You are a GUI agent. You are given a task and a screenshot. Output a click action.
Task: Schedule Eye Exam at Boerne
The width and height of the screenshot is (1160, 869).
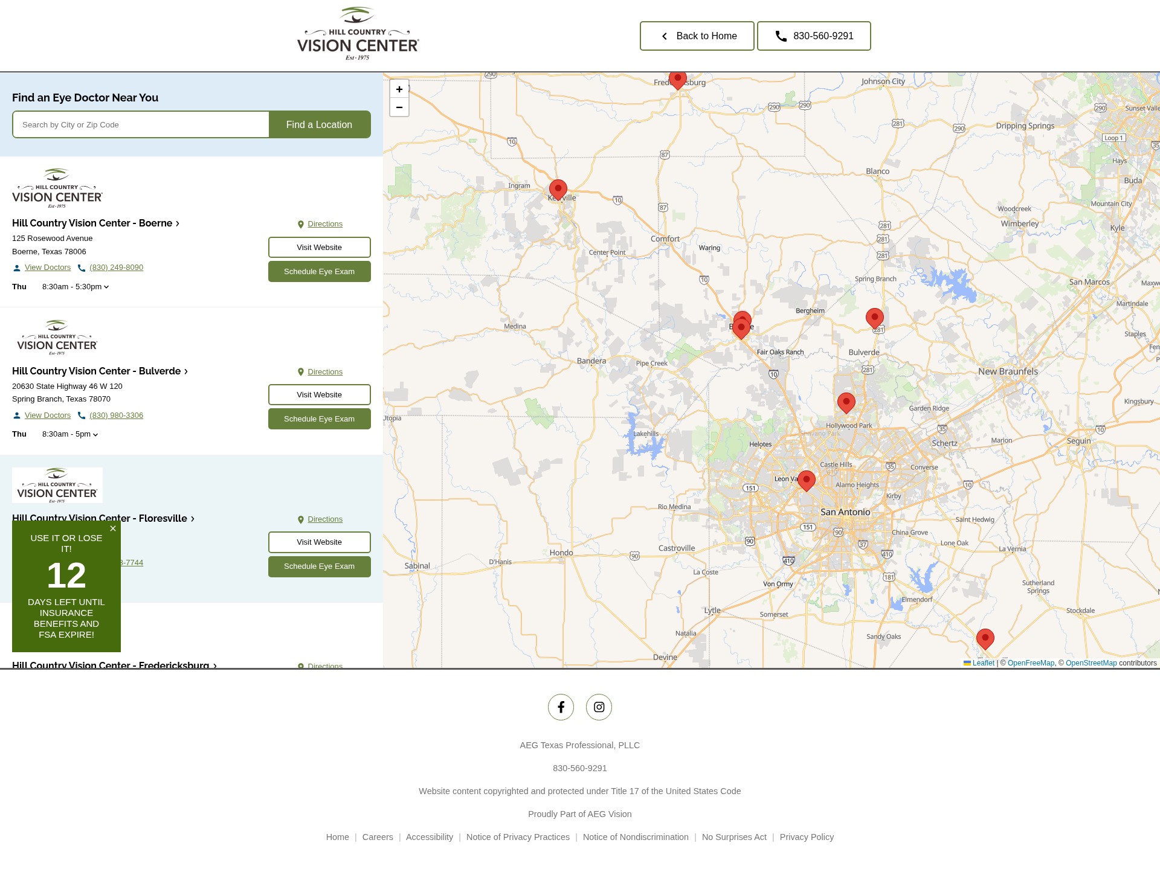click(x=320, y=272)
